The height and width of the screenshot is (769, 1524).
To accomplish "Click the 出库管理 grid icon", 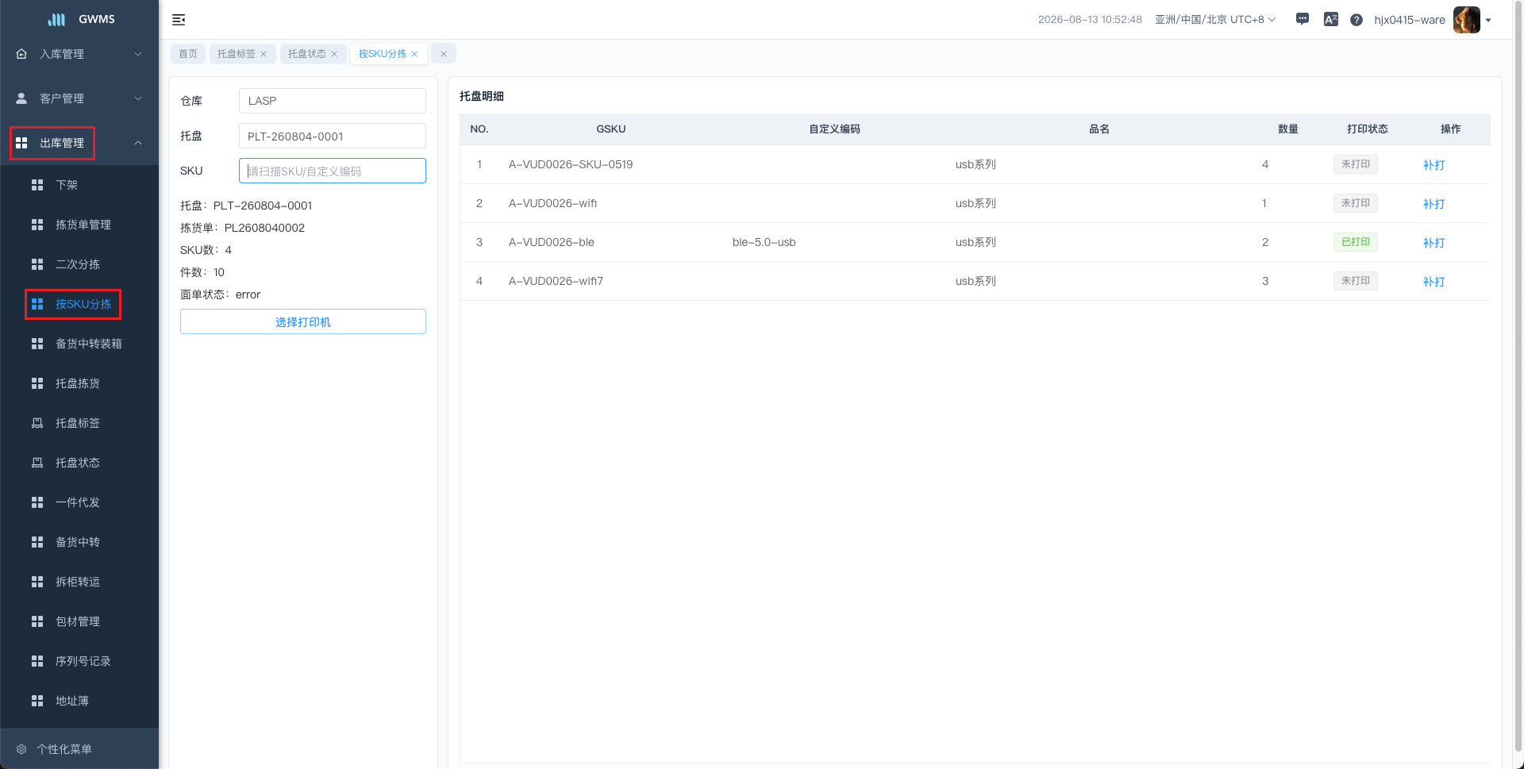I will point(21,143).
